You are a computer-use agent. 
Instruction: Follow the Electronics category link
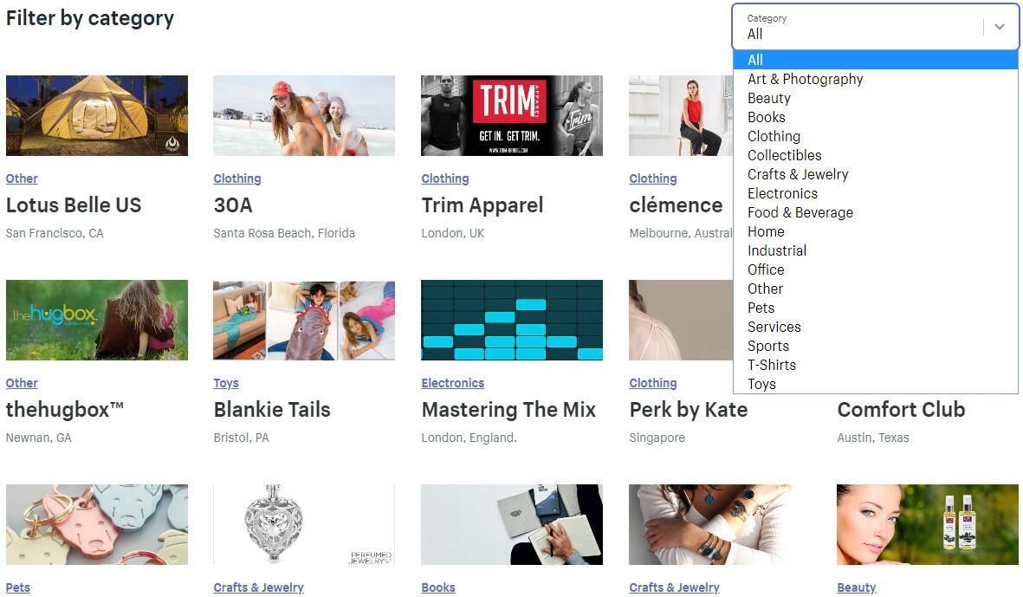[x=453, y=383]
